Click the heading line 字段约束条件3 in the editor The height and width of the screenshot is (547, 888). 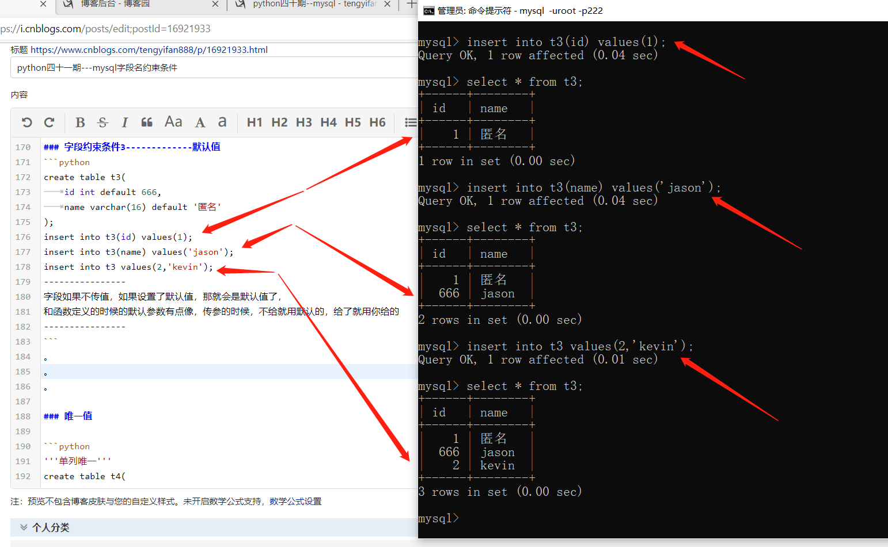(x=132, y=147)
